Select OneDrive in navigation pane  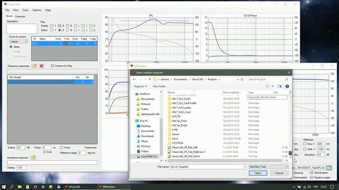coord(142,94)
